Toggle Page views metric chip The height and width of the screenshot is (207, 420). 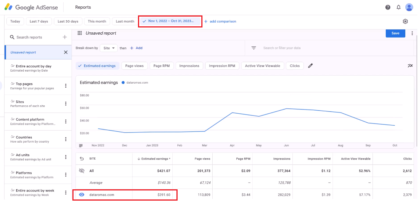click(x=135, y=66)
